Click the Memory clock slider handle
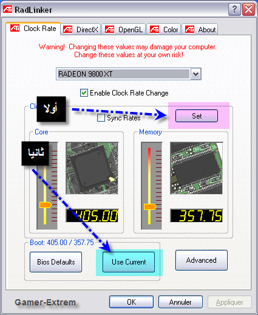Screen dimensions: 258x315 (x=150, y=207)
